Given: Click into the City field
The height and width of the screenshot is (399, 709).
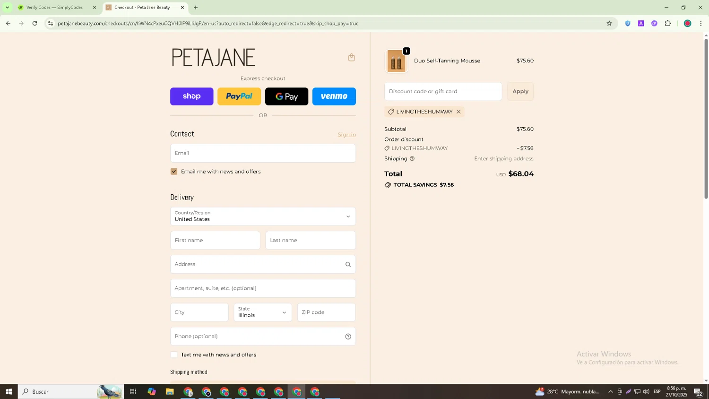Looking at the screenshot, I should 199,312.
